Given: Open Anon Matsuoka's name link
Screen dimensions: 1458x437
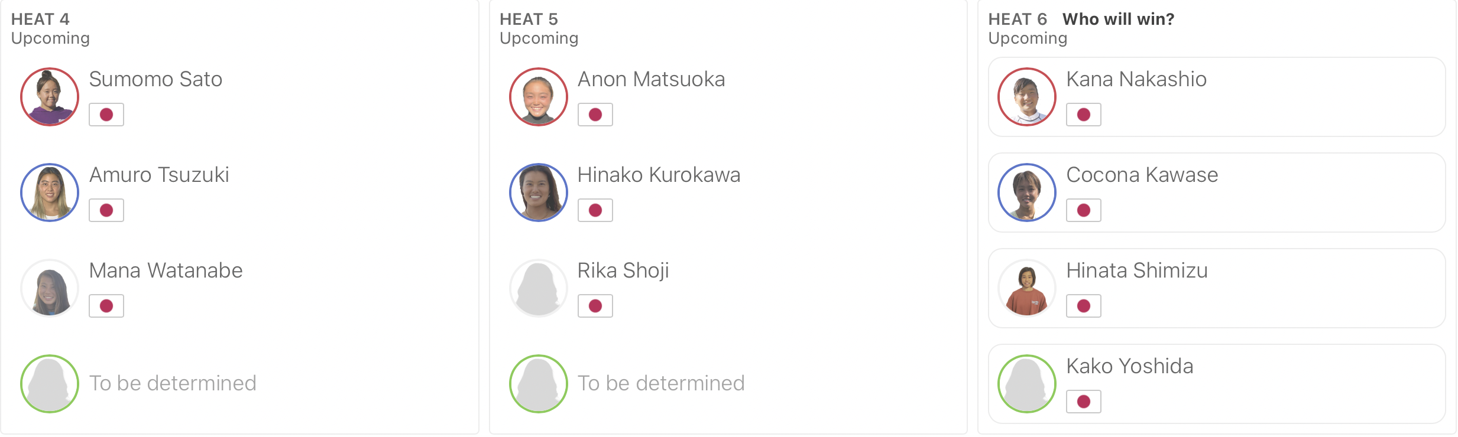Looking at the screenshot, I should pyautogui.click(x=651, y=79).
